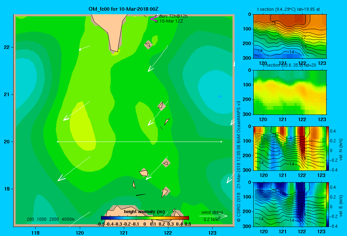Click the '0.2 N/m2' wind scale value
This screenshot has width=347, height=236.
[212, 219]
